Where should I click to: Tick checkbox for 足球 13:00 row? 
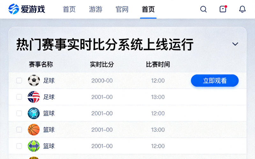[19, 97]
